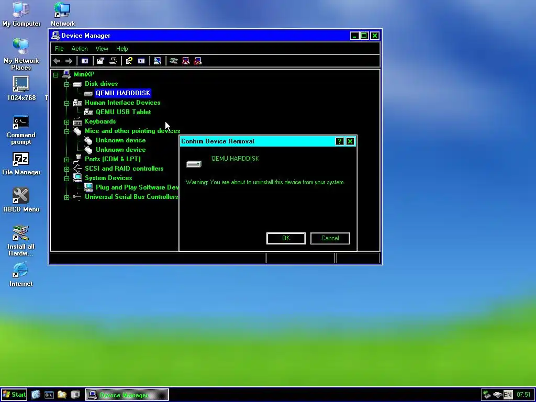Open the Command prompt desktop shortcut
Screen dimensions: 536x402
tap(21, 130)
